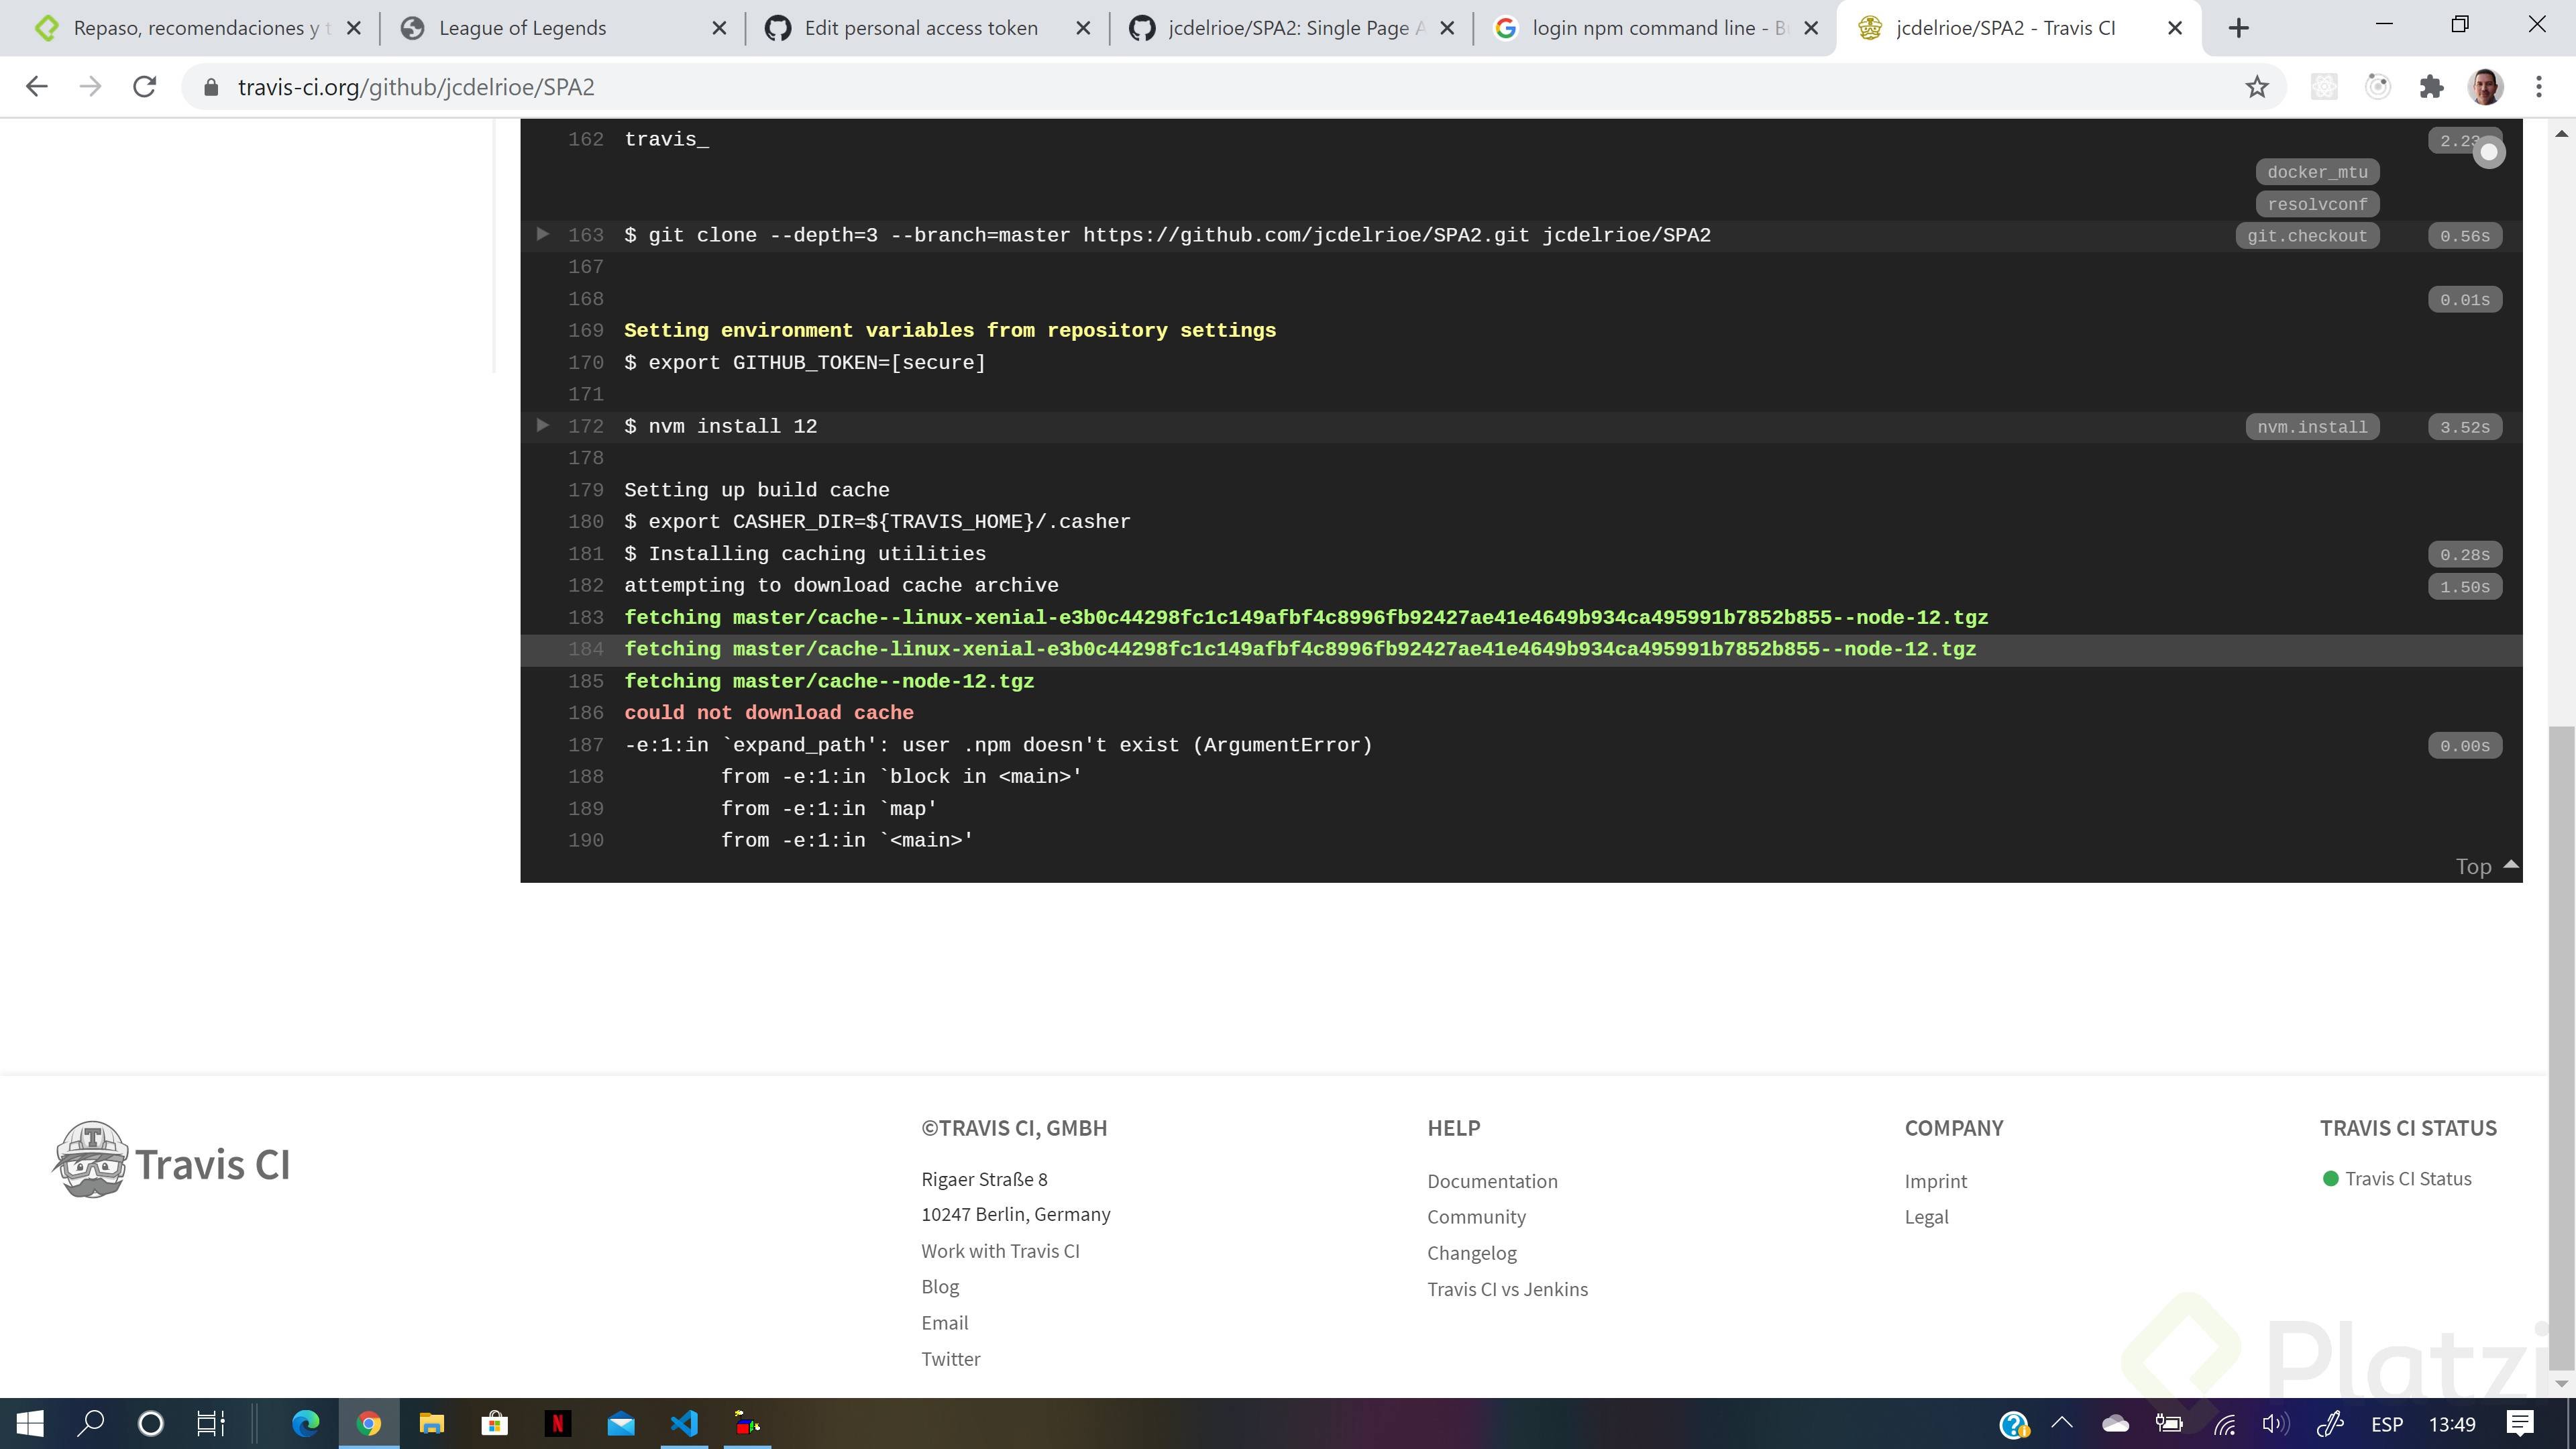Image resolution: width=2576 pixels, height=1449 pixels.
Task: Switch to Edit personal access token tab
Action: (920, 28)
